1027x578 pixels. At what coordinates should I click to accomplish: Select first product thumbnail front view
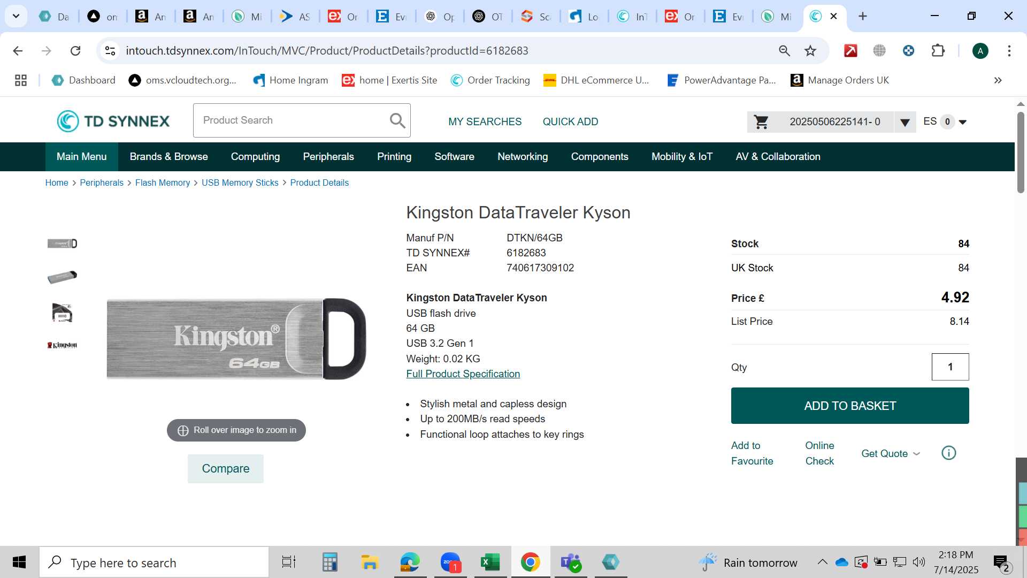point(62,244)
